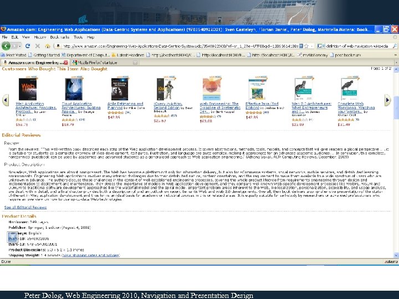Click the Cloud Application Architectures cover thumbnail
This screenshot has width=399, height=299.
[x=74, y=89]
